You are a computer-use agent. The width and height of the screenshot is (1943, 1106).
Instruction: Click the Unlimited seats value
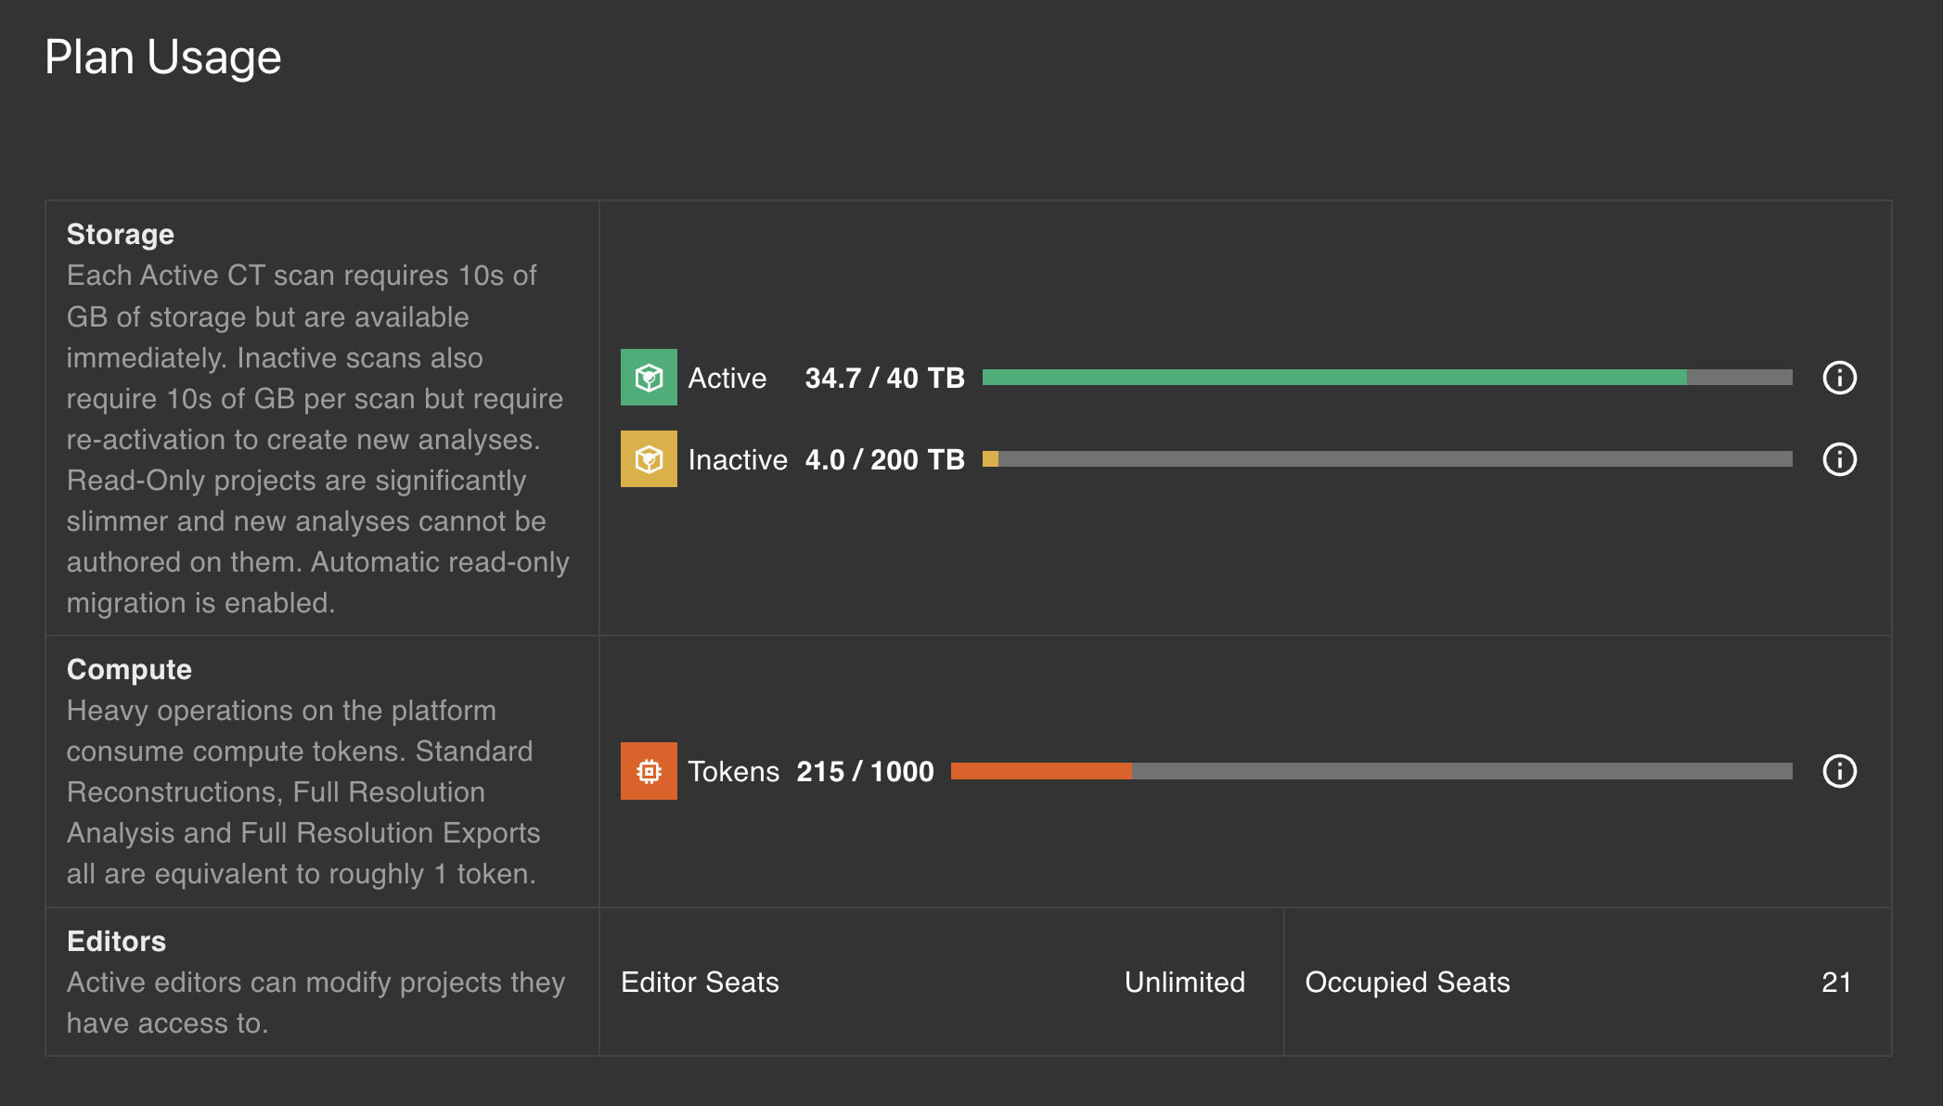coord(1185,983)
